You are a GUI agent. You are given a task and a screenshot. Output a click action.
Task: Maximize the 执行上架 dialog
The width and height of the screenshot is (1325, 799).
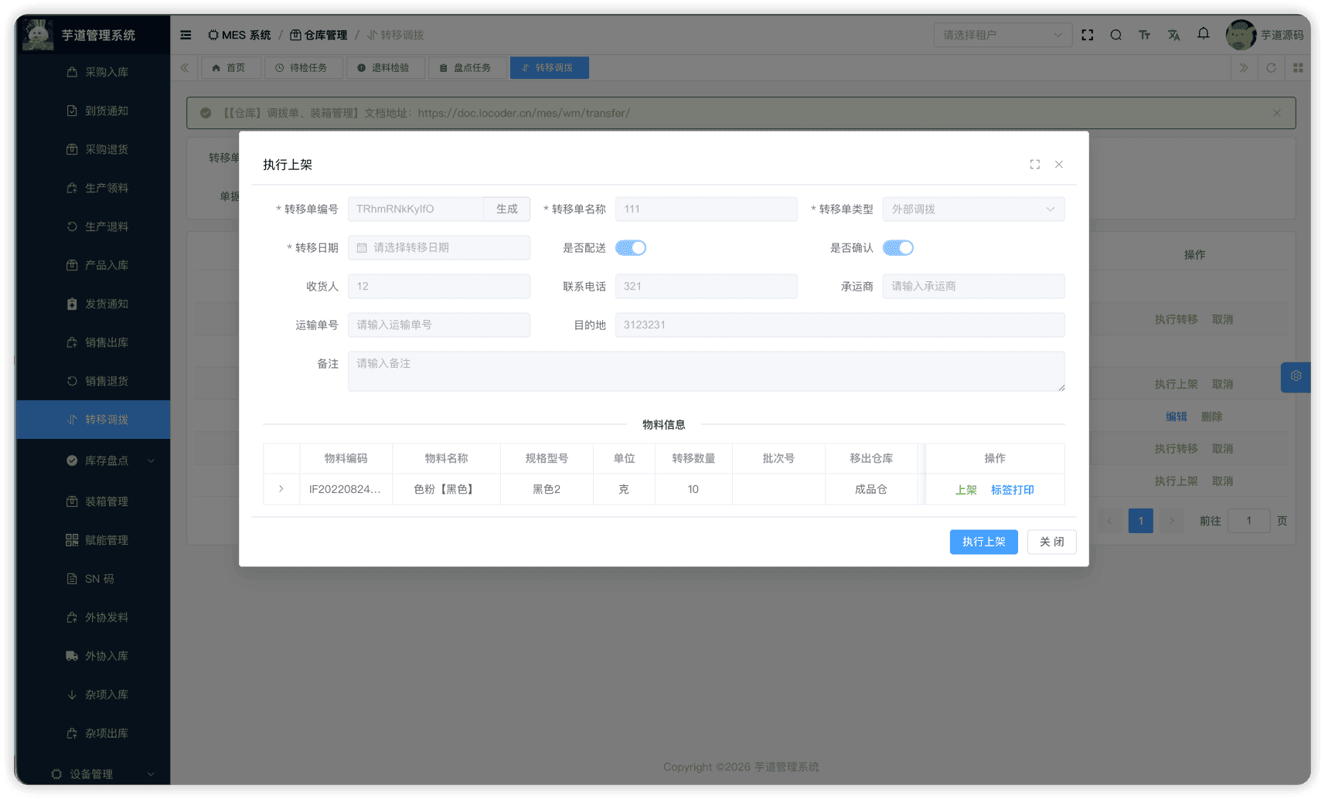pyautogui.click(x=1034, y=165)
